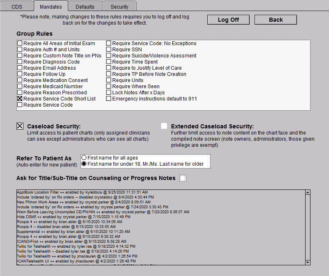Check Require Diagnosis Code
Viewport: 329px width, 276px height.
20,62
